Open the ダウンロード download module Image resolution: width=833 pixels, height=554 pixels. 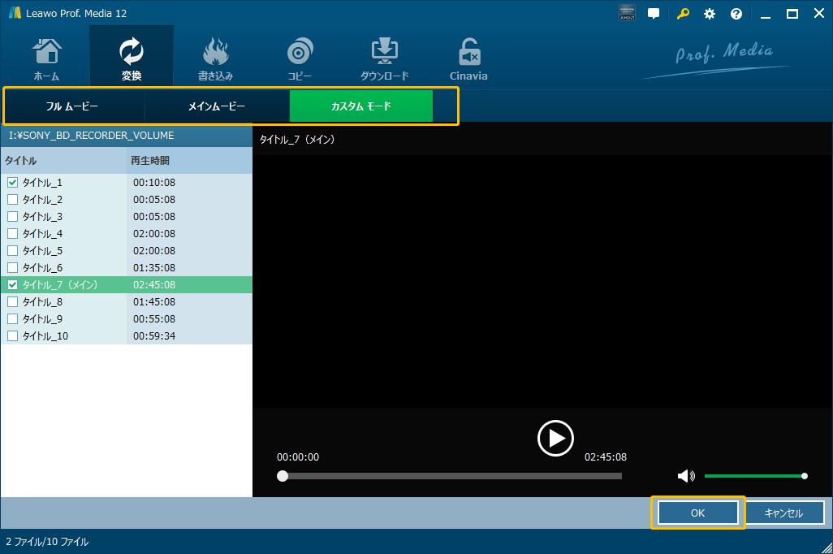pyautogui.click(x=384, y=59)
